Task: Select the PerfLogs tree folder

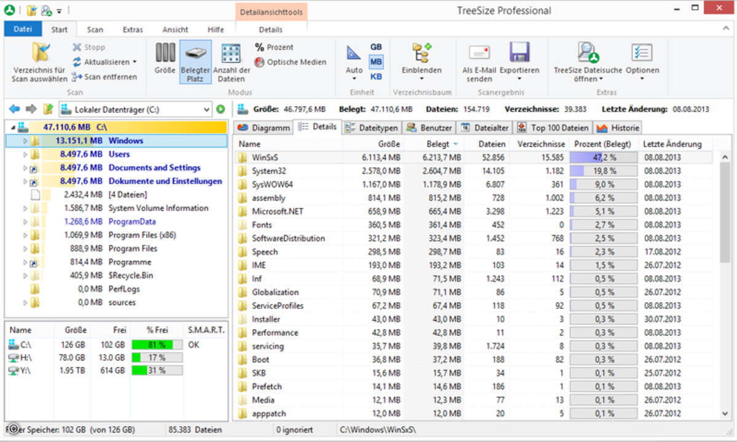Action: click(124, 289)
